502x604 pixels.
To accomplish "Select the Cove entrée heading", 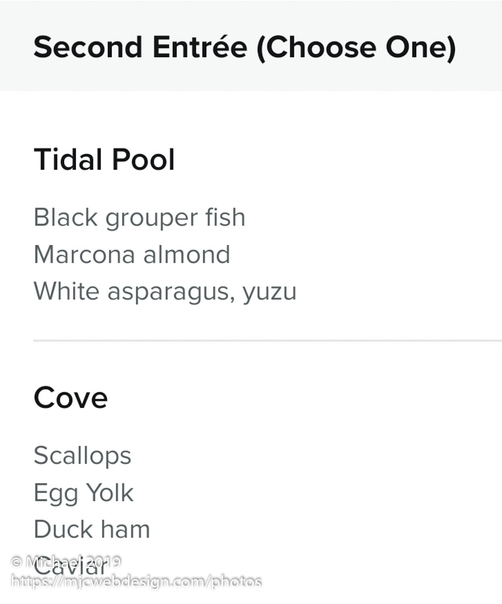I will pyautogui.click(x=71, y=398).
